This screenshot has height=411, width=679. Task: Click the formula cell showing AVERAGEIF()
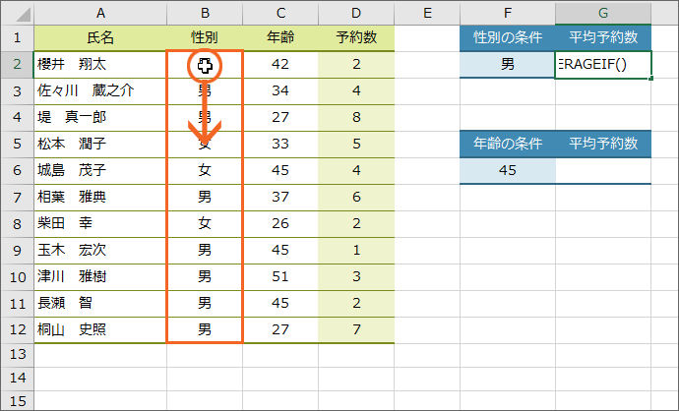tap(603, 65)
